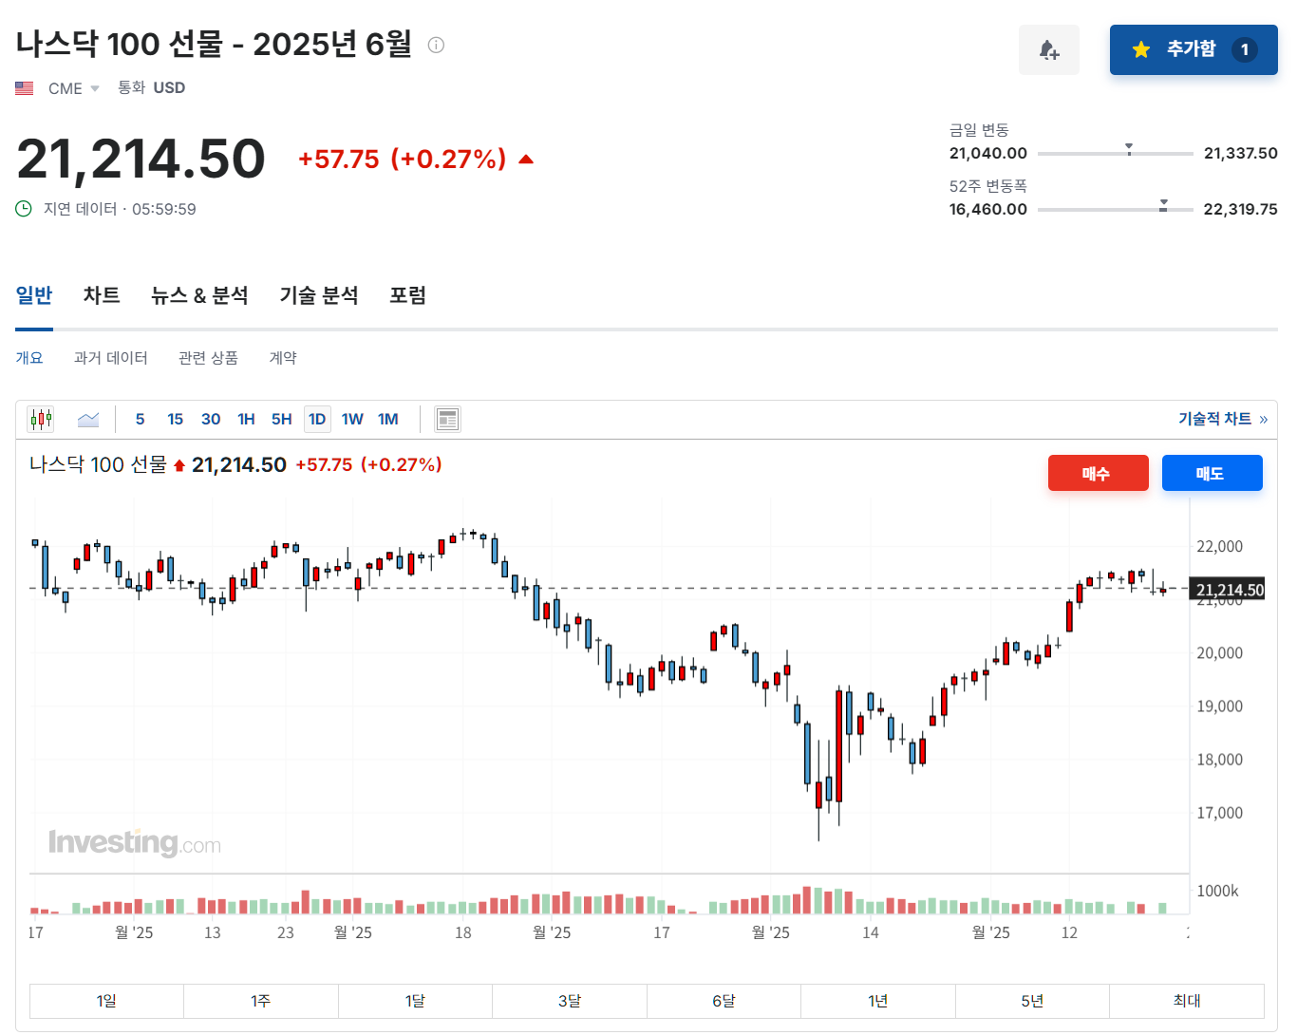Switch to the 6달 time range

[724, 1000]
